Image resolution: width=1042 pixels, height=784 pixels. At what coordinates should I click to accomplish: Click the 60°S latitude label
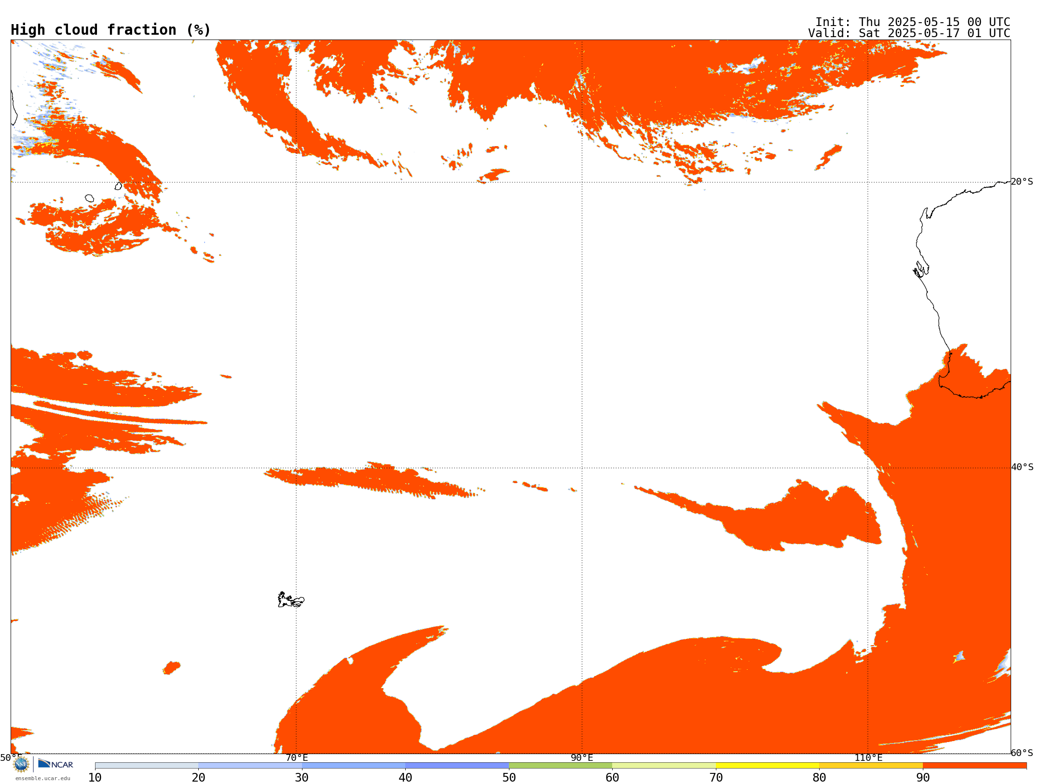[1022, 753]
